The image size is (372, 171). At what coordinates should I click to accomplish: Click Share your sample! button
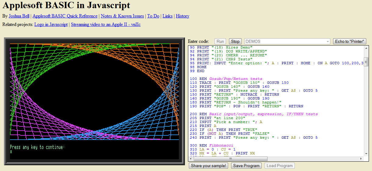click(x=209, y=166)
